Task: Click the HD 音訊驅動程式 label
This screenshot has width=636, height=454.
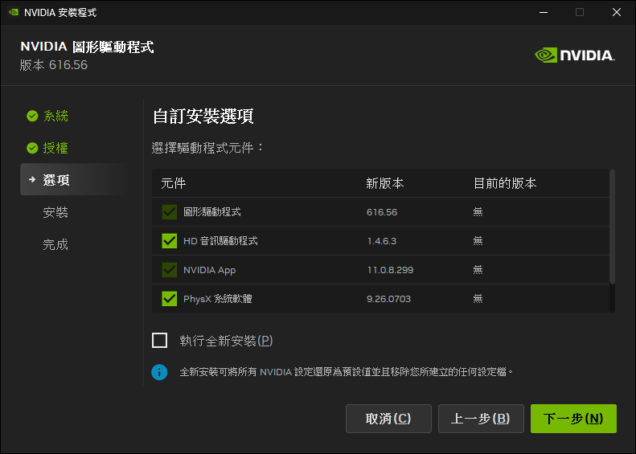Action: click(220, 241)
